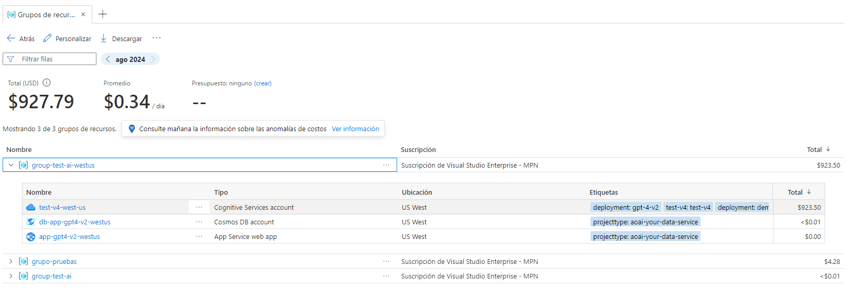
Task: Open more options for db-app-gpt4-v2-westus
Action: pyautogui.click(x=199, y=222)
